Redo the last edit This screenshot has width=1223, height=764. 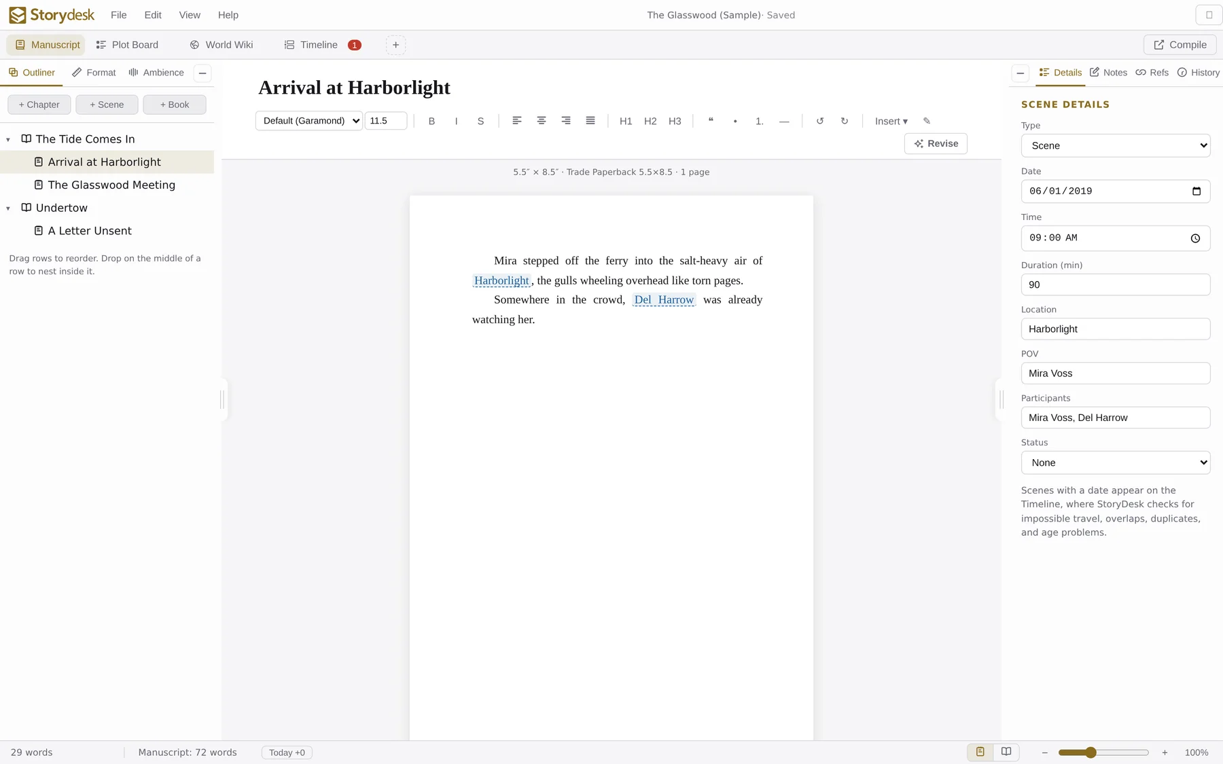pos(845,121)
